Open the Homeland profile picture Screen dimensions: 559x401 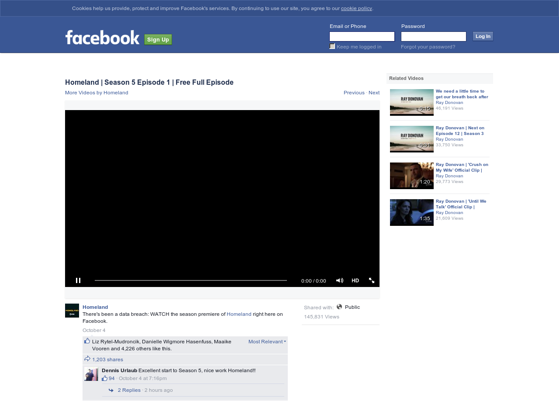click(72, 311)
